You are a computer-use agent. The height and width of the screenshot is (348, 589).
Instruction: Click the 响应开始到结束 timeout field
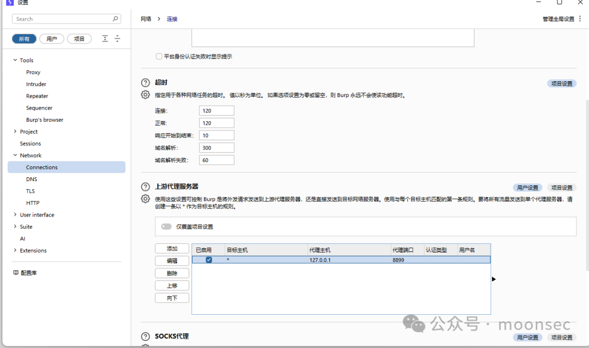(217, 135)
